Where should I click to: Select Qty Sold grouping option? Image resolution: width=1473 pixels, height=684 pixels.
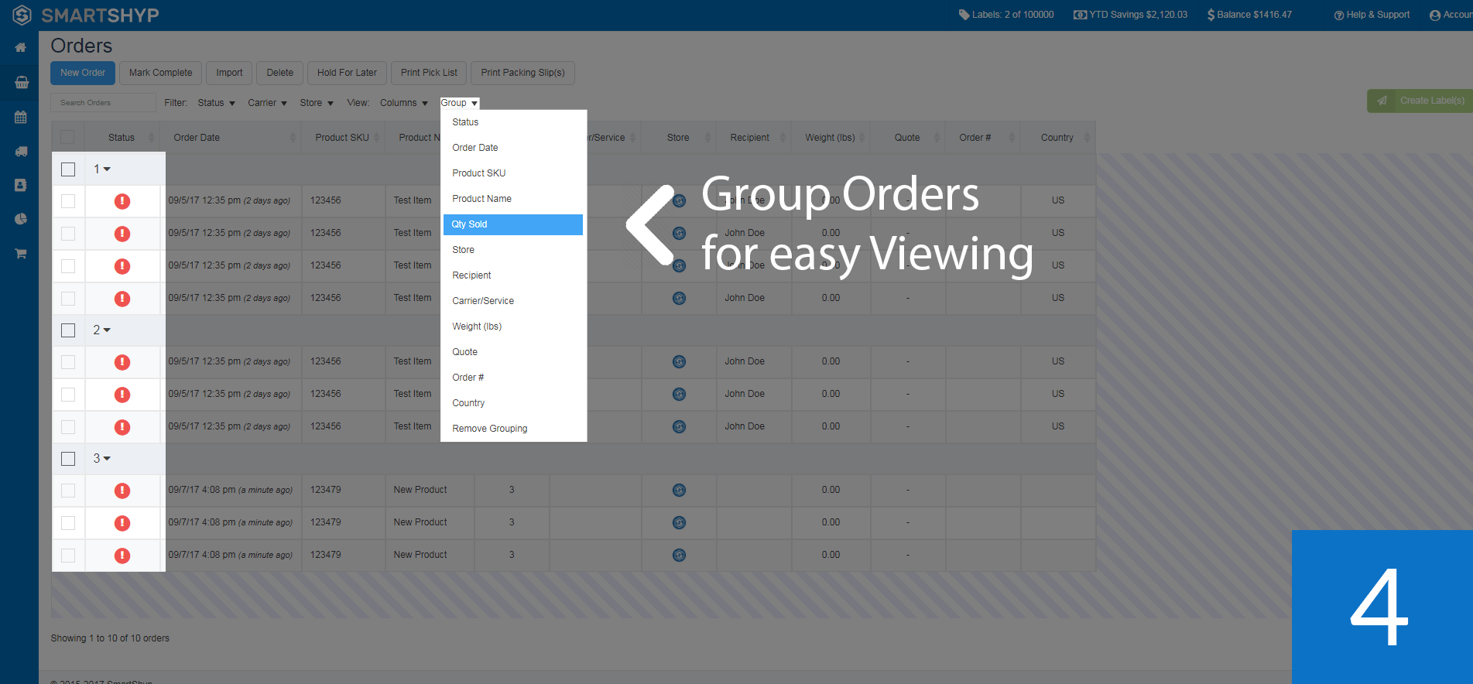513,224
